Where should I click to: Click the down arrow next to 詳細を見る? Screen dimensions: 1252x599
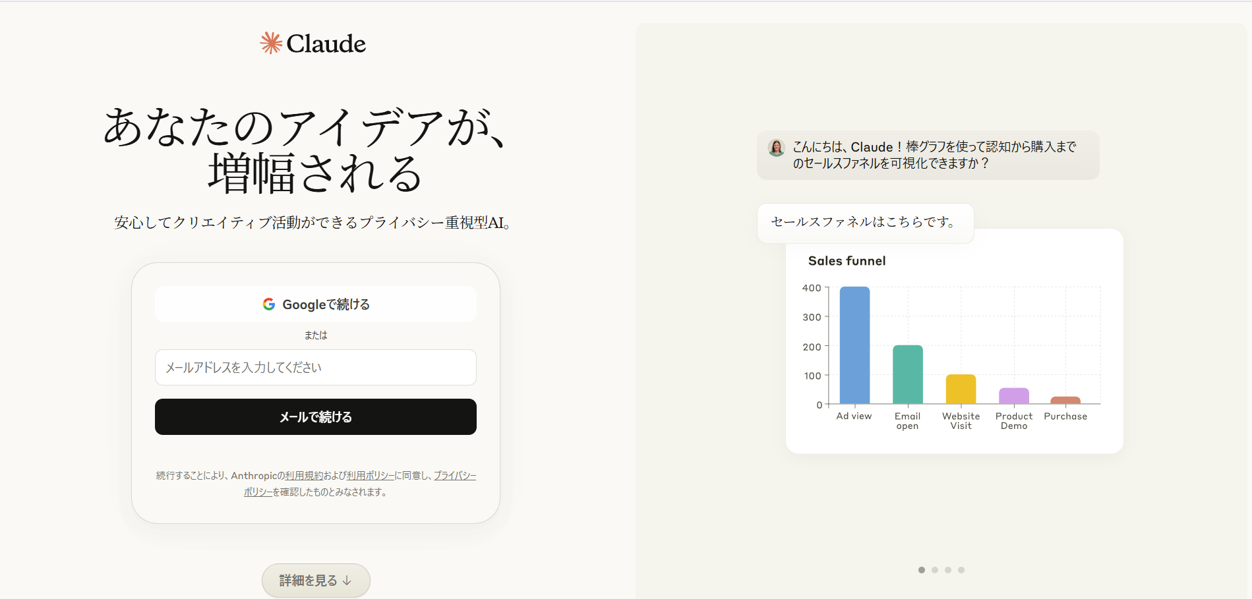point(347,581)
